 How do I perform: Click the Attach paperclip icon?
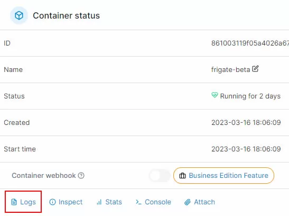[x=188, y=202]
